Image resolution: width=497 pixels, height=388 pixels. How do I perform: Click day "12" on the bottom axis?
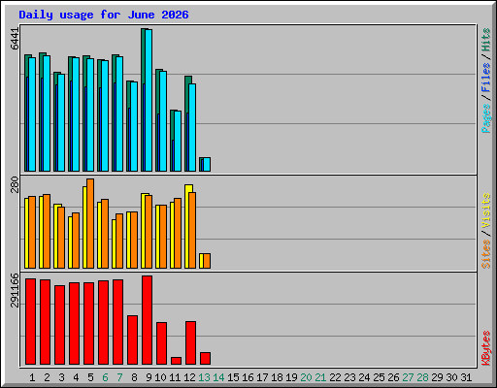(x=189, y=377)
